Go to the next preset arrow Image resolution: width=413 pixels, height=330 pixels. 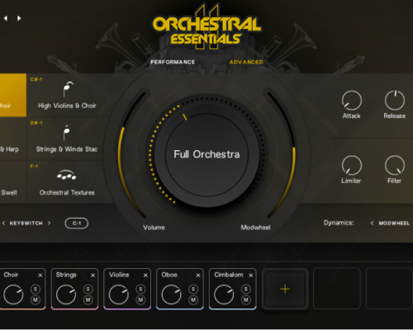click(19, 18)
